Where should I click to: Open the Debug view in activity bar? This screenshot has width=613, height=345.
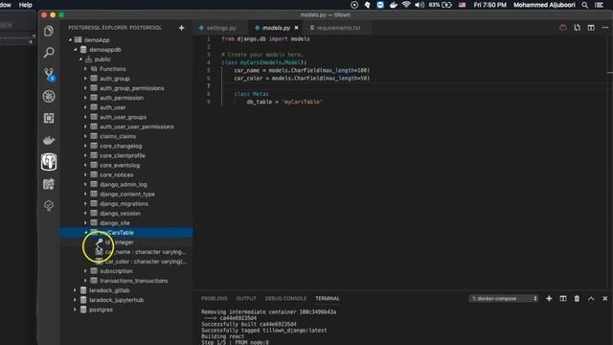coord(49,96)
